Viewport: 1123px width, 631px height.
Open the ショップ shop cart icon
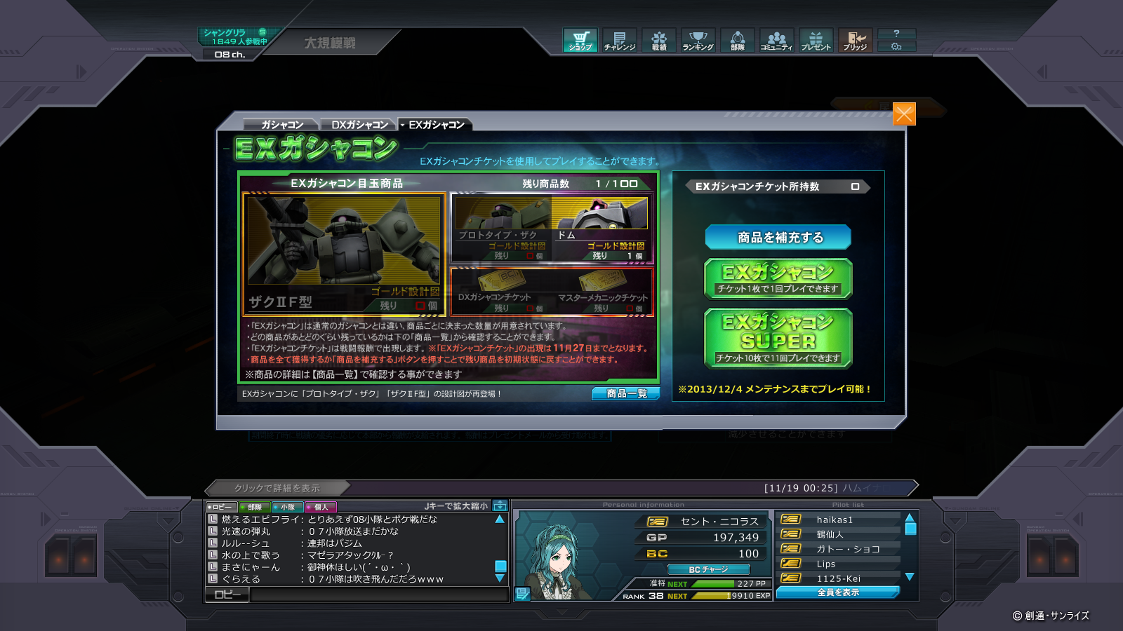coord(580,40)
